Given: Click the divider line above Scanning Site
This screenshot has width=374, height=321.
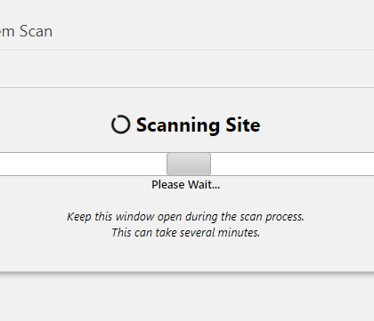Looking at the screenshot, I should coord(187,87).
